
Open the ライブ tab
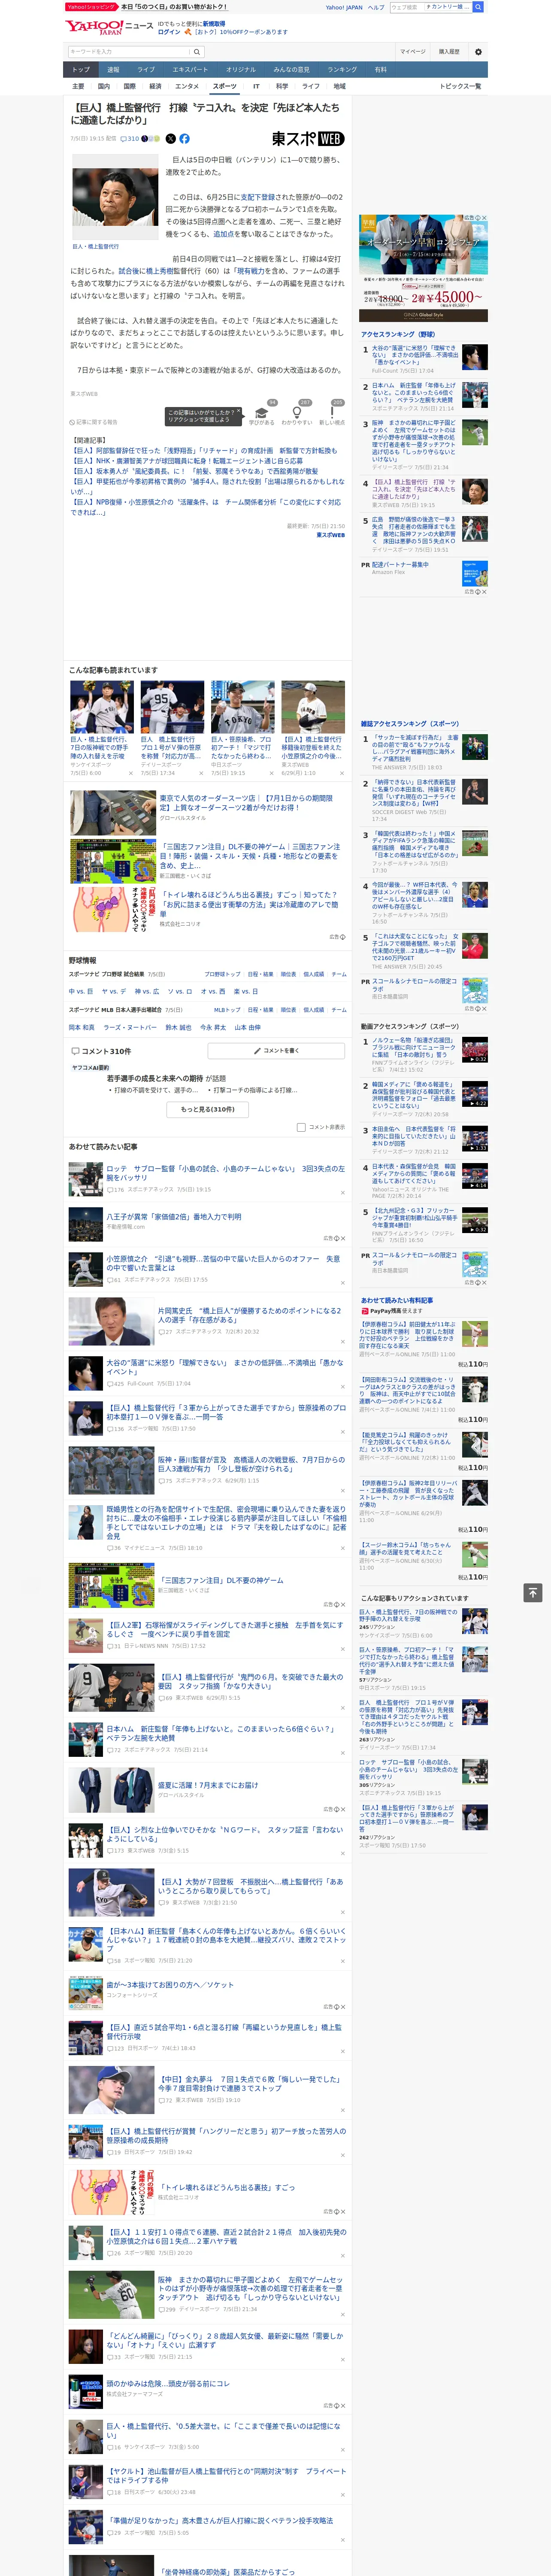(146, 69)
